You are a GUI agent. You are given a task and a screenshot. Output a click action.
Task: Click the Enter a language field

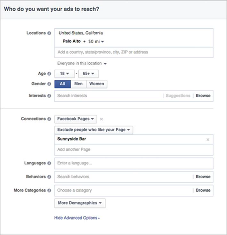pos(134,163)
